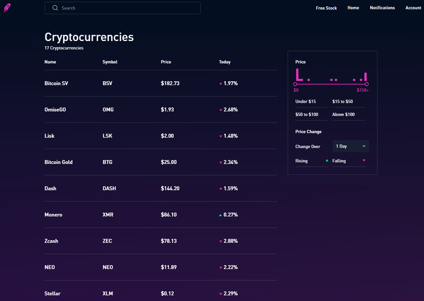This screenshot has width=424, height=301.
Task: Click the $150+ maximum price slider handle
Action: click(x=366, y=84)
